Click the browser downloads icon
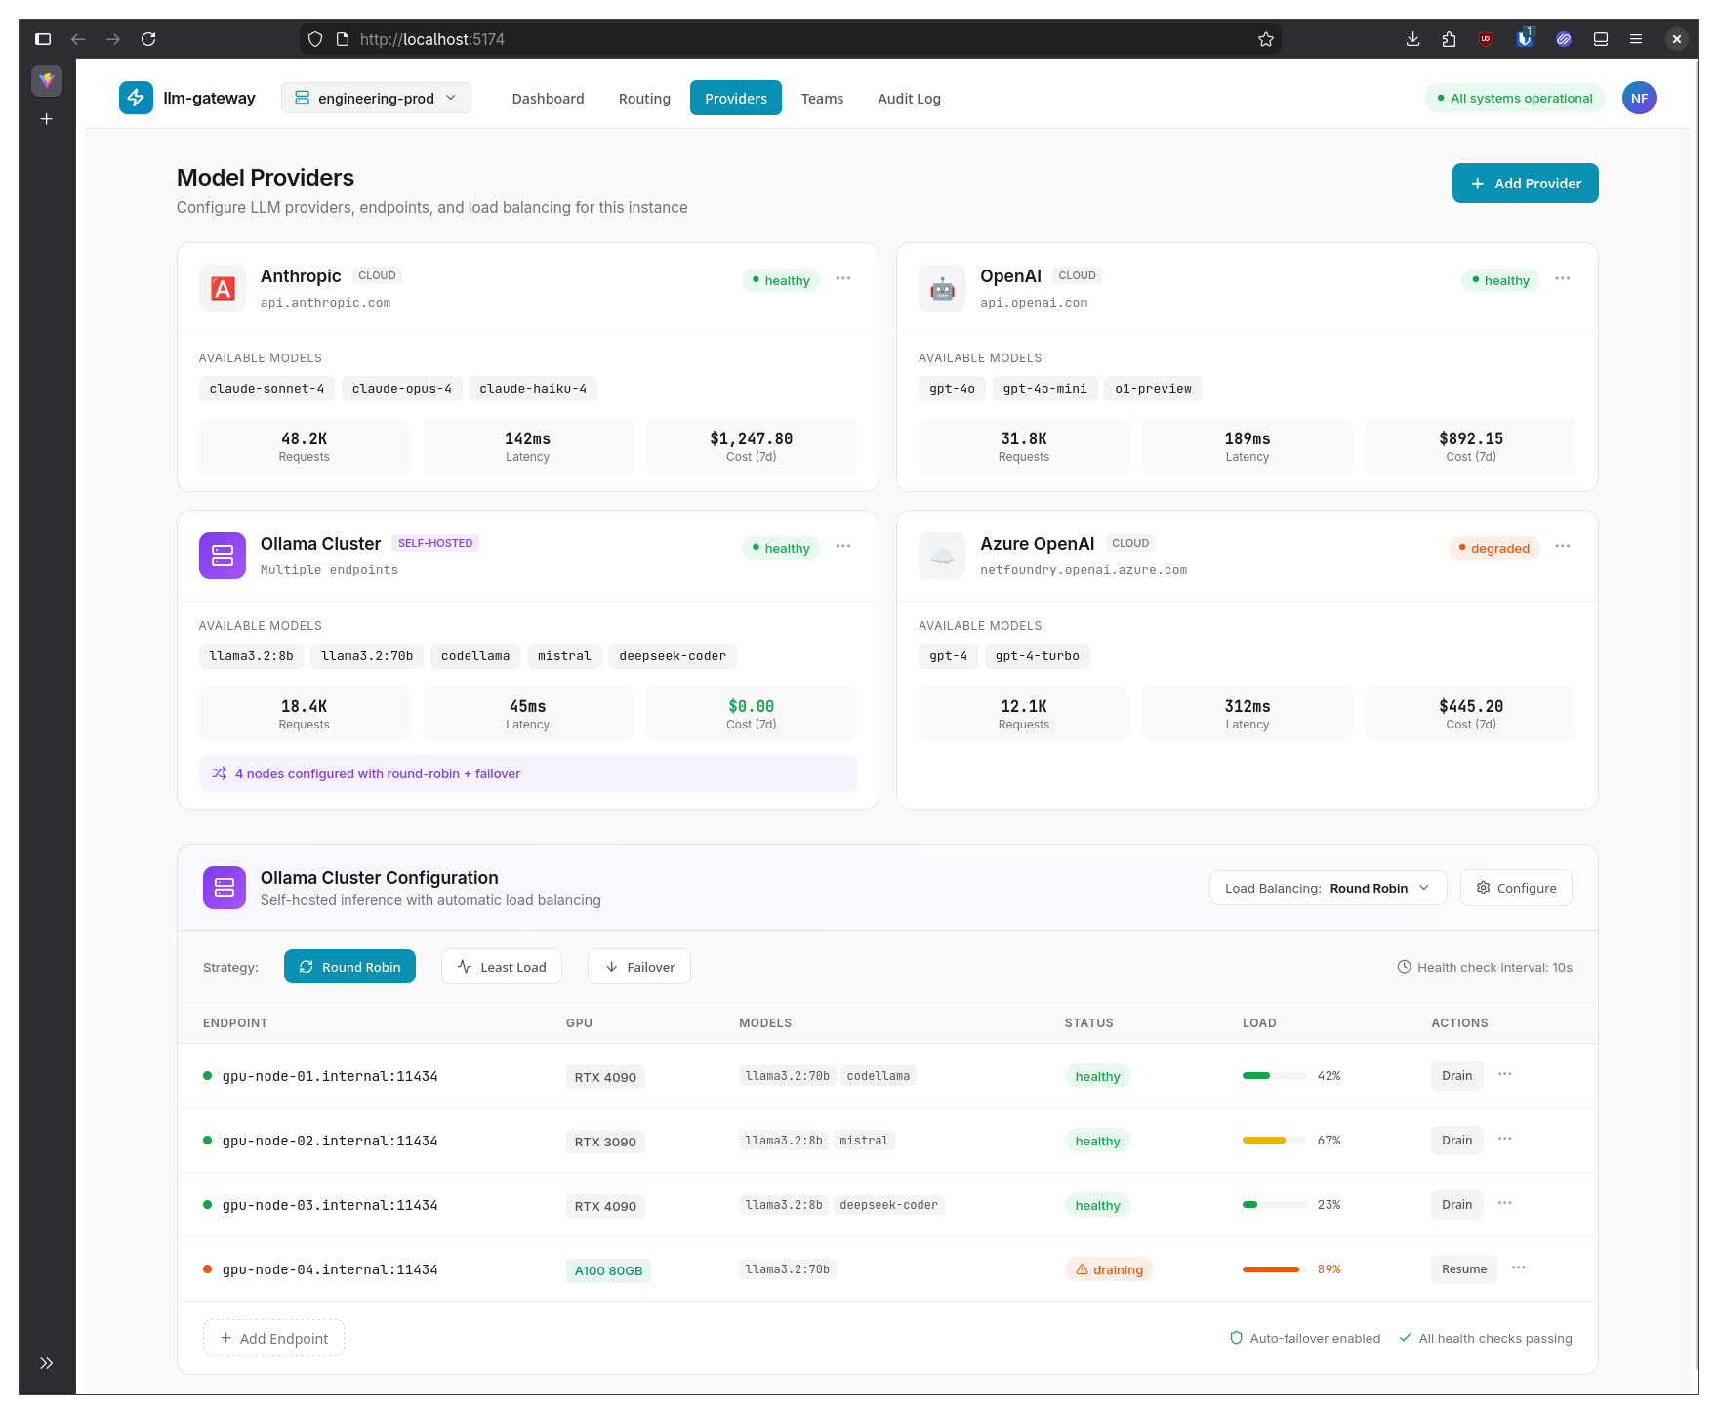This screenshot has height=1414, width=1718. (1412, 39)
